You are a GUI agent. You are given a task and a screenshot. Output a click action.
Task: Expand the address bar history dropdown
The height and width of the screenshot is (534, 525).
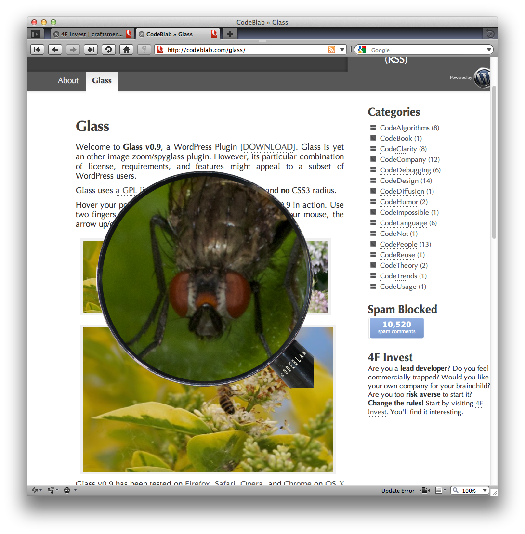[x=342, y=50]
